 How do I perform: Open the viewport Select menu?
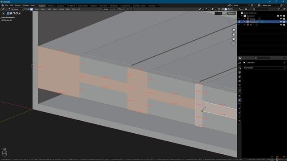(43, 9)
